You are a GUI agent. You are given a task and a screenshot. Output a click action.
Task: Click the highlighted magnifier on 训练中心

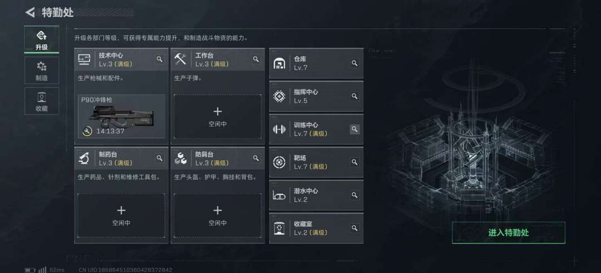point(354,129)
